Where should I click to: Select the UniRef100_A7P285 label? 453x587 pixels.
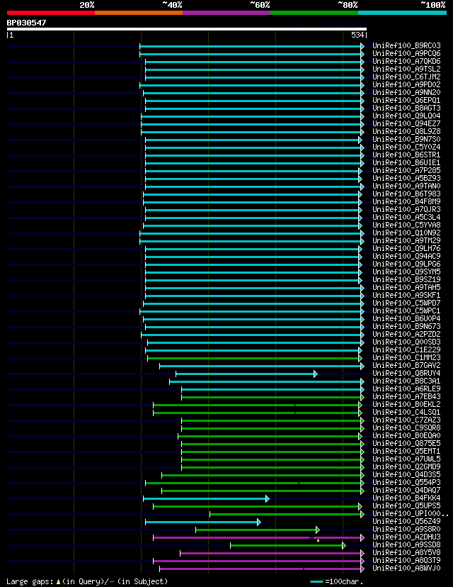(x=406, y=170)
